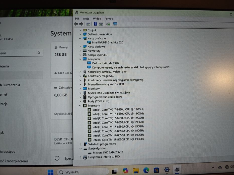Open Copilot from the taskbar
The image size is (234, 175).
[x=125, y=170]
